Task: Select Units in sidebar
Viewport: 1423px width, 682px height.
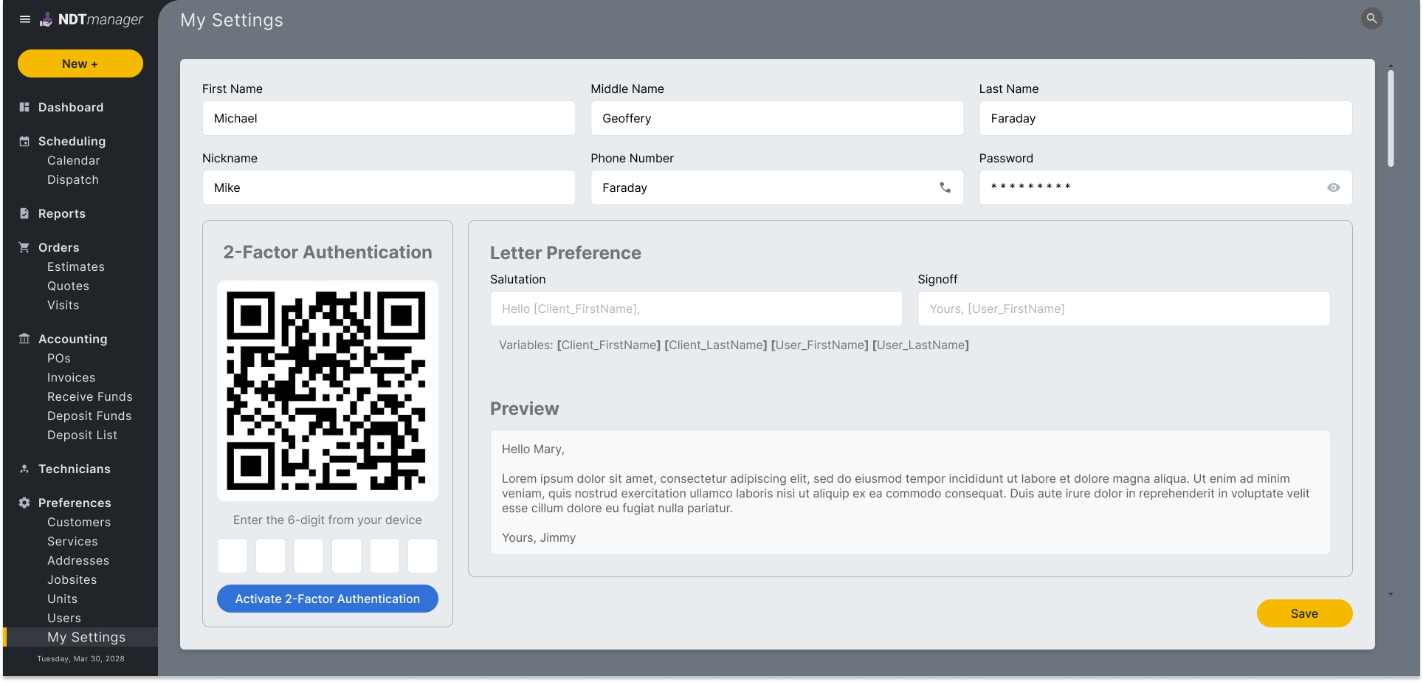Action: coord(63,599)
